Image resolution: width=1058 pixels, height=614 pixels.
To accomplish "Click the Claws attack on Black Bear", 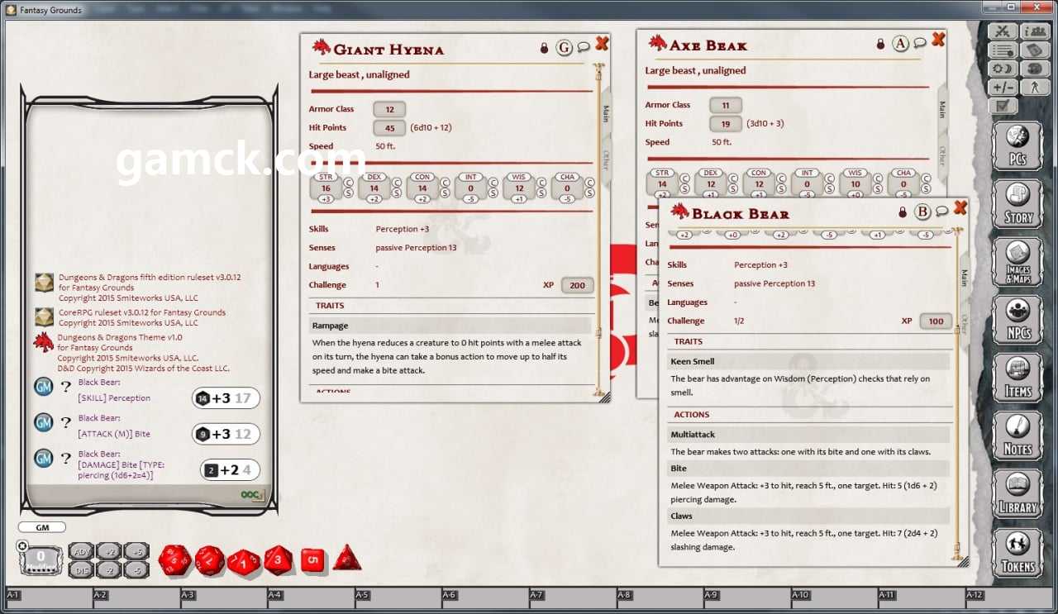I will (808, 516).
